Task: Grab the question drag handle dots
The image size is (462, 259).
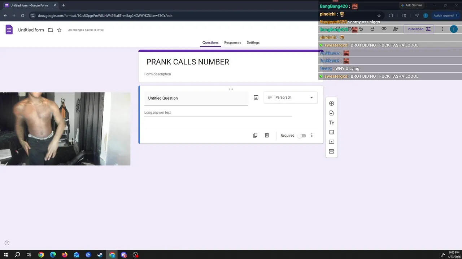Action: click(231, 88)
